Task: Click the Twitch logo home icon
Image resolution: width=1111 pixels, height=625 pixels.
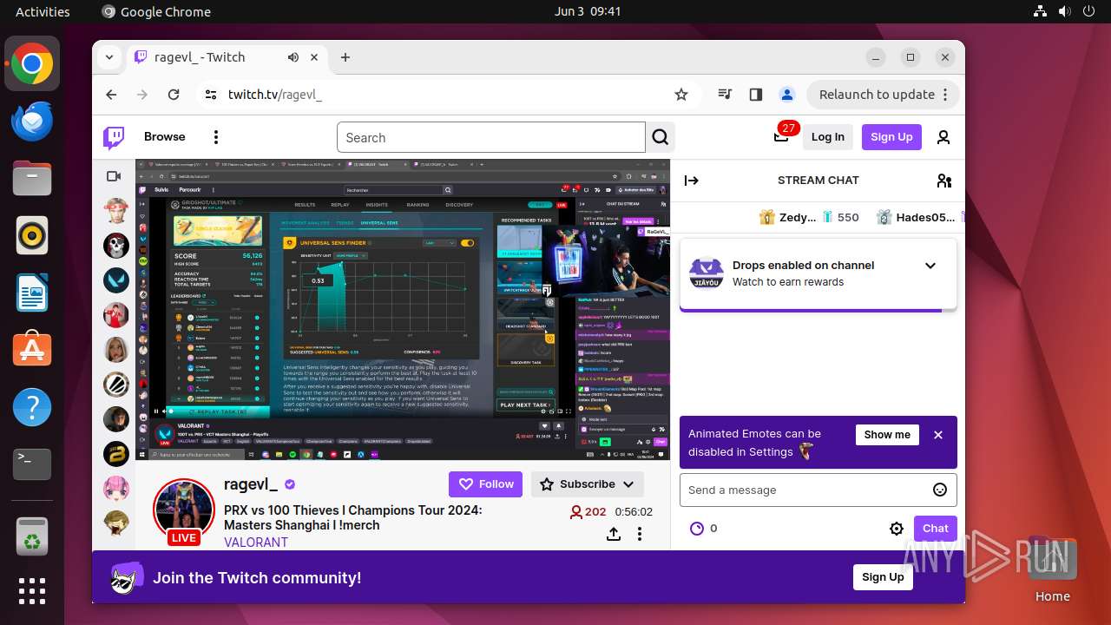Action: click(114, 137)
